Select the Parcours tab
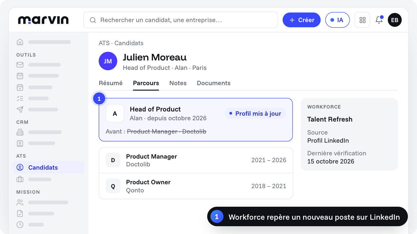The height and width of the screenshot is (234, 417). click(146, 83)
